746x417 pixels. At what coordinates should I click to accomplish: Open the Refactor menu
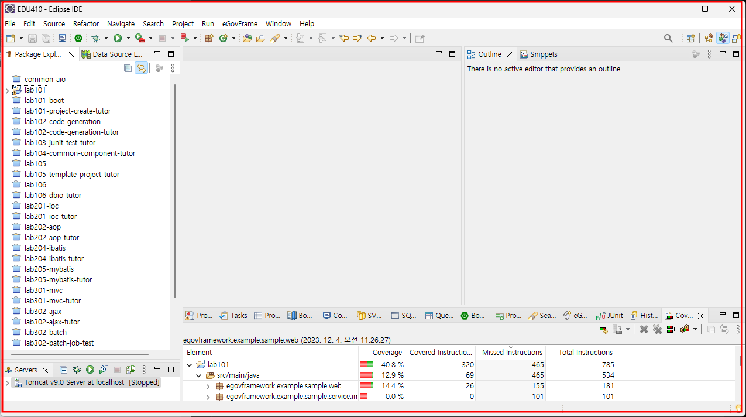click(x=86, y=24)
